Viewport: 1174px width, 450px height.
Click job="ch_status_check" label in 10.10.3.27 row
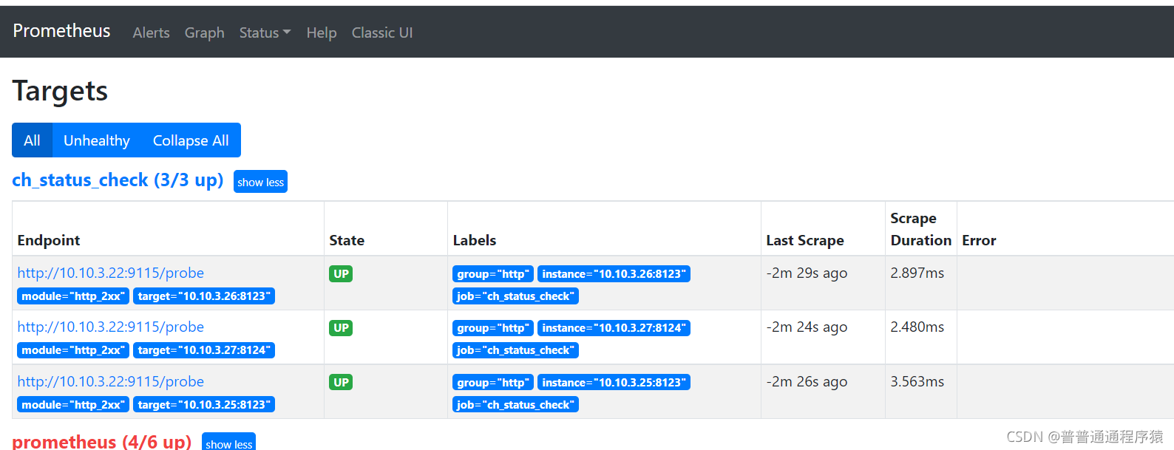[515, 350]
